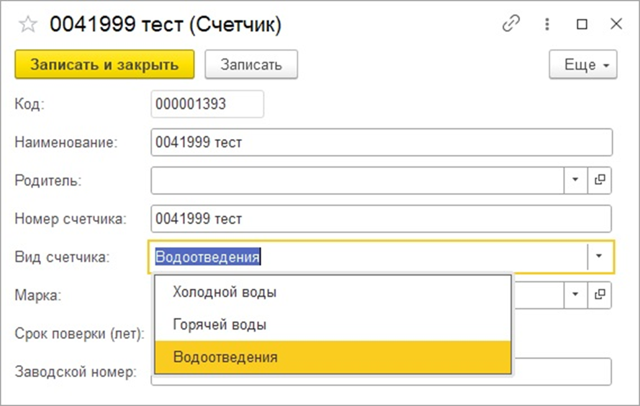
Task: Maximize the Счетчик window
Action: 582,24
